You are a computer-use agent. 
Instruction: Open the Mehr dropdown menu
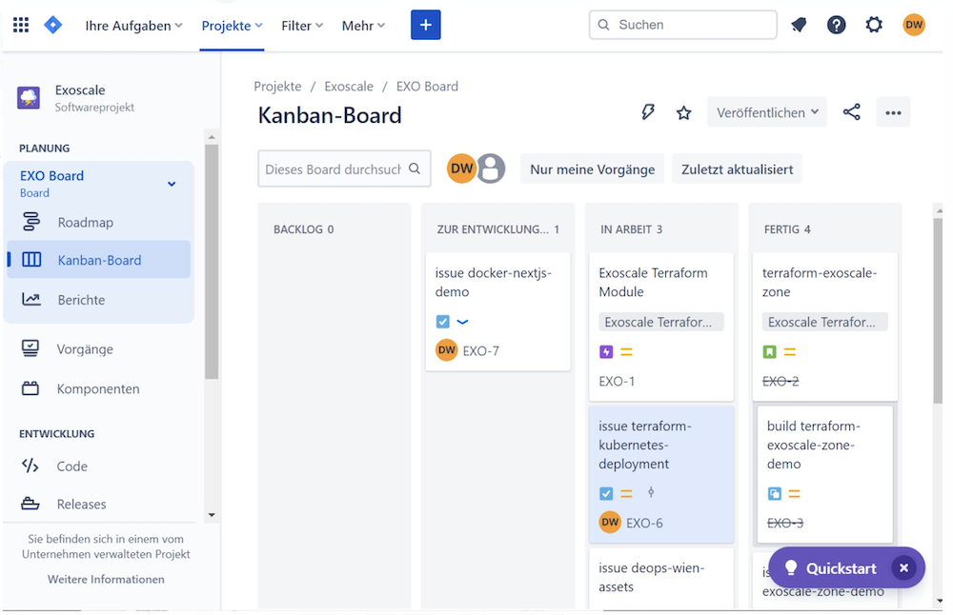click(x=363, y=26)
